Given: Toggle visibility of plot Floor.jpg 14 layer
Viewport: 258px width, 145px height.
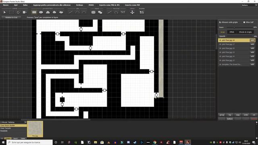Looking at the screenshot, I should (220, 56).
